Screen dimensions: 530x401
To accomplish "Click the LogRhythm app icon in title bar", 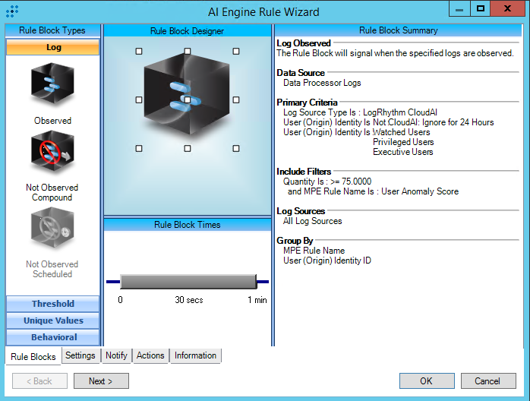I will click(x=12, y=11).
